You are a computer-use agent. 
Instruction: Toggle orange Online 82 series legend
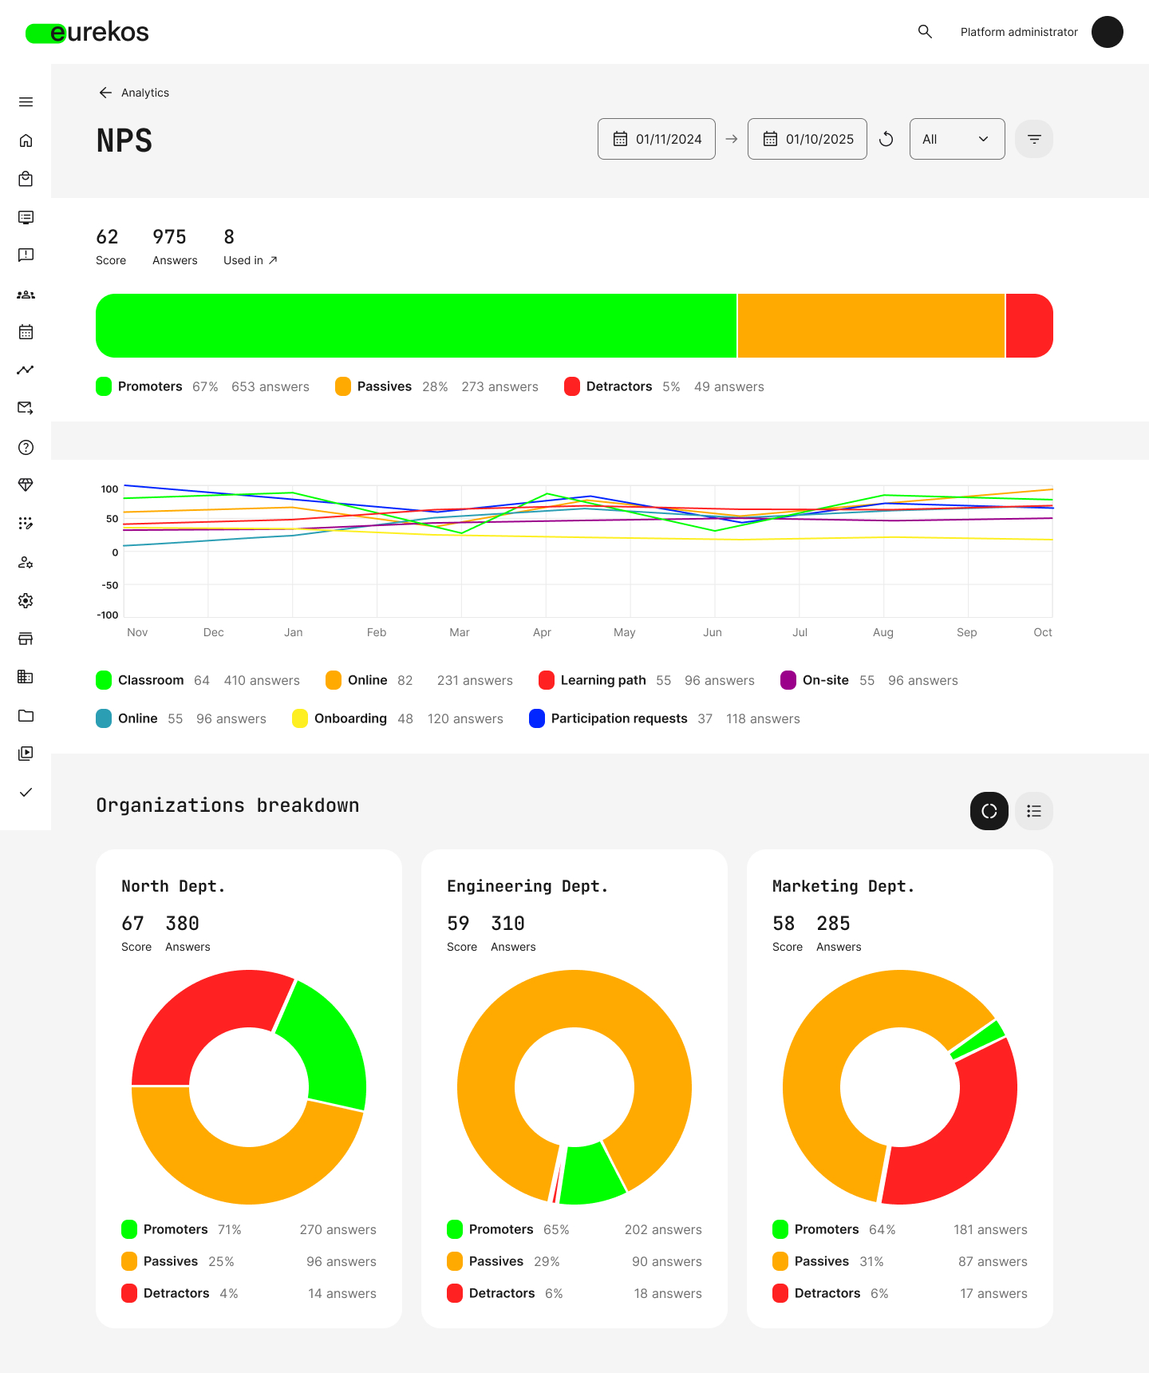pos(419,680)
